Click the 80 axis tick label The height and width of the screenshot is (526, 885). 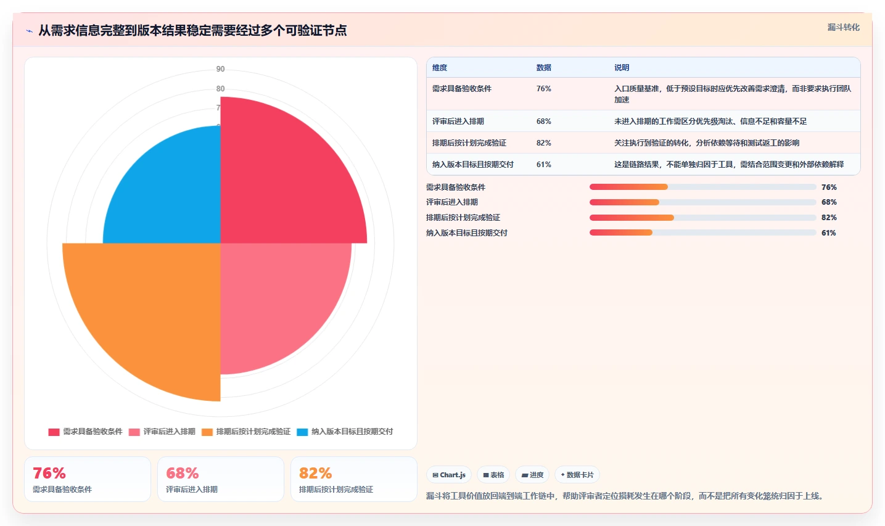click(x=220, y=89)
